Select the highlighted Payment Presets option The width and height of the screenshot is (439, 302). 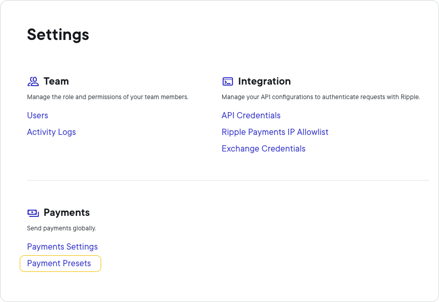click(x=59, y=263)
